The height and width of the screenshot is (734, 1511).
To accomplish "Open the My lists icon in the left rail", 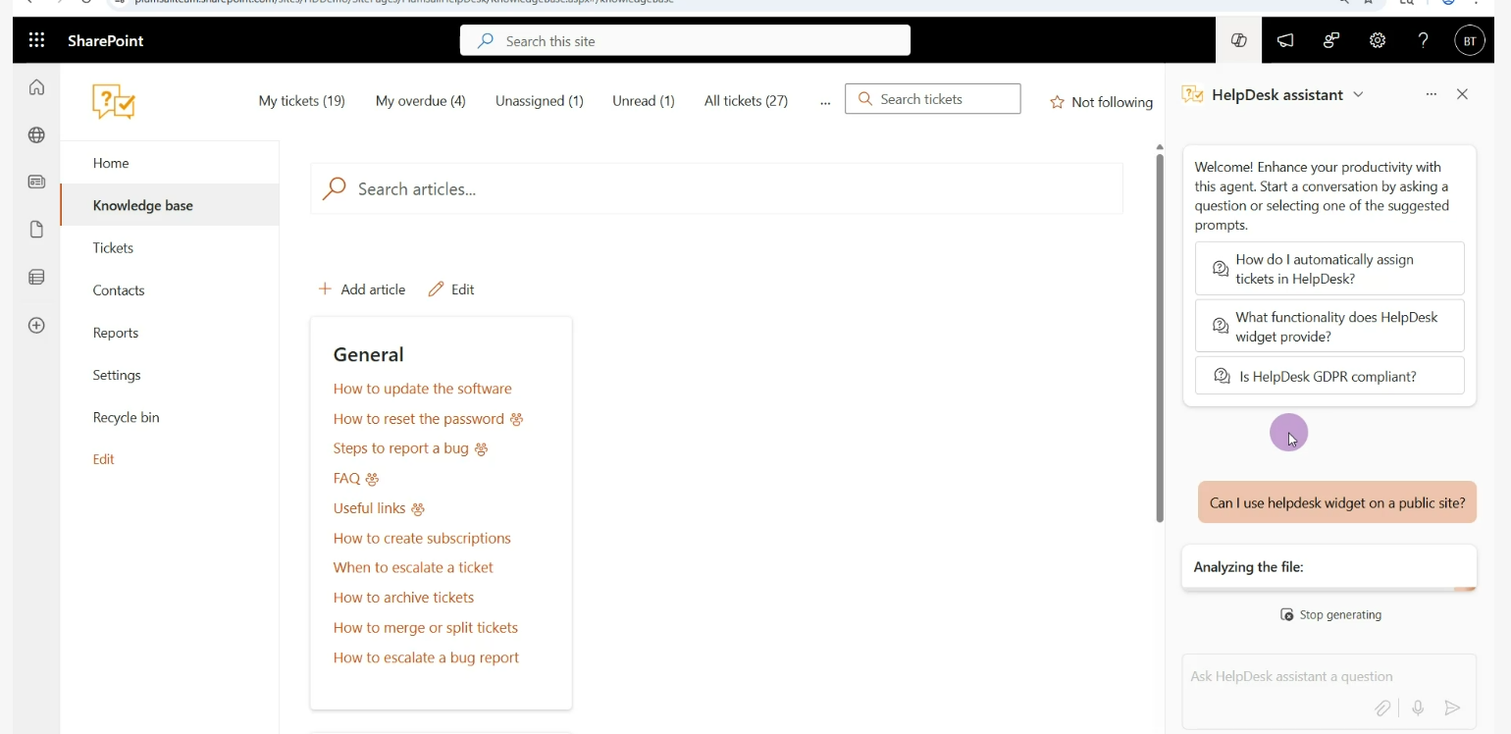I will point(36,278).
